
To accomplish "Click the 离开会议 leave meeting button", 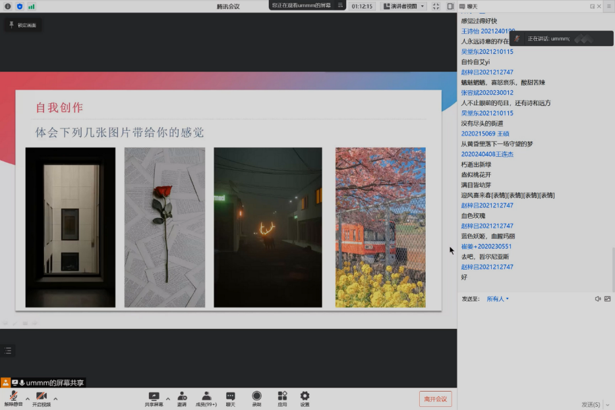I will pyautogui.click(x=435, y=399).
